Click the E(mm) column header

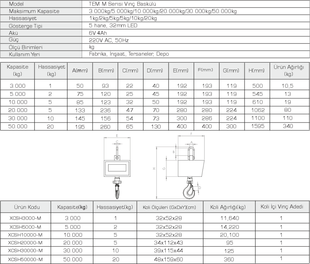point(181,70)
